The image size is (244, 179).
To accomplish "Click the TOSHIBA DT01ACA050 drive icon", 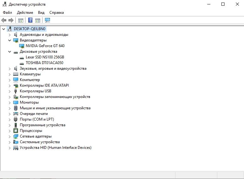I will click(x=22, y=63).
